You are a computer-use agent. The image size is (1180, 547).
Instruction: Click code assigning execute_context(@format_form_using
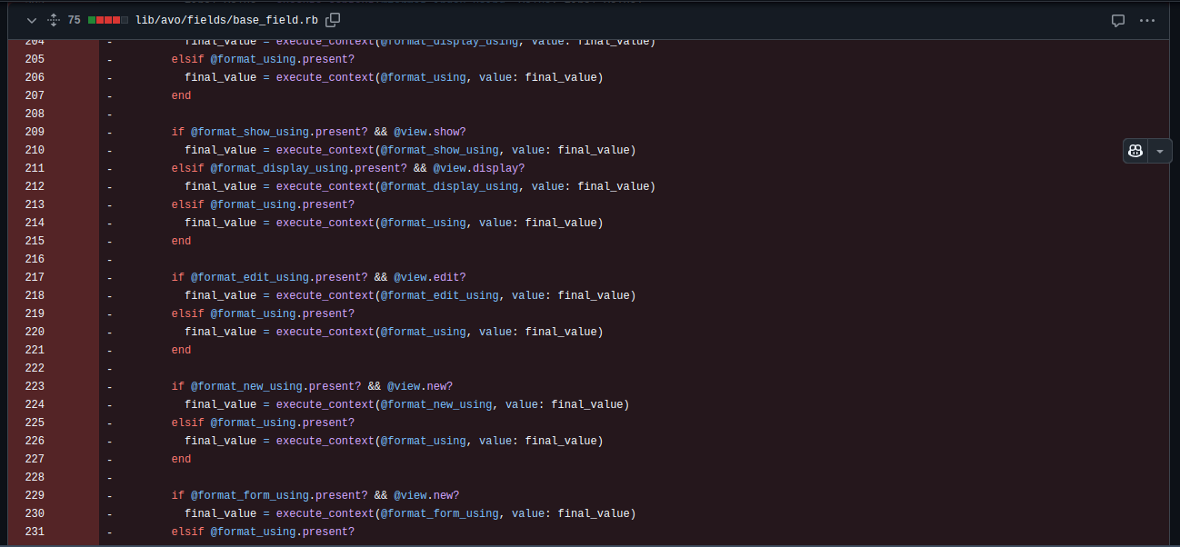click(x=410, y=513)
